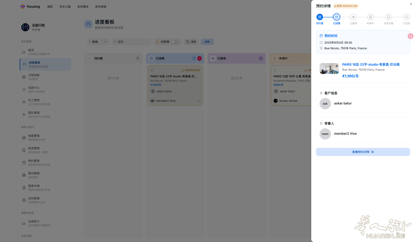Click the studio listing thumbnail photo
This screenshot has width=415, height=242.
click(x=329, y=68)
